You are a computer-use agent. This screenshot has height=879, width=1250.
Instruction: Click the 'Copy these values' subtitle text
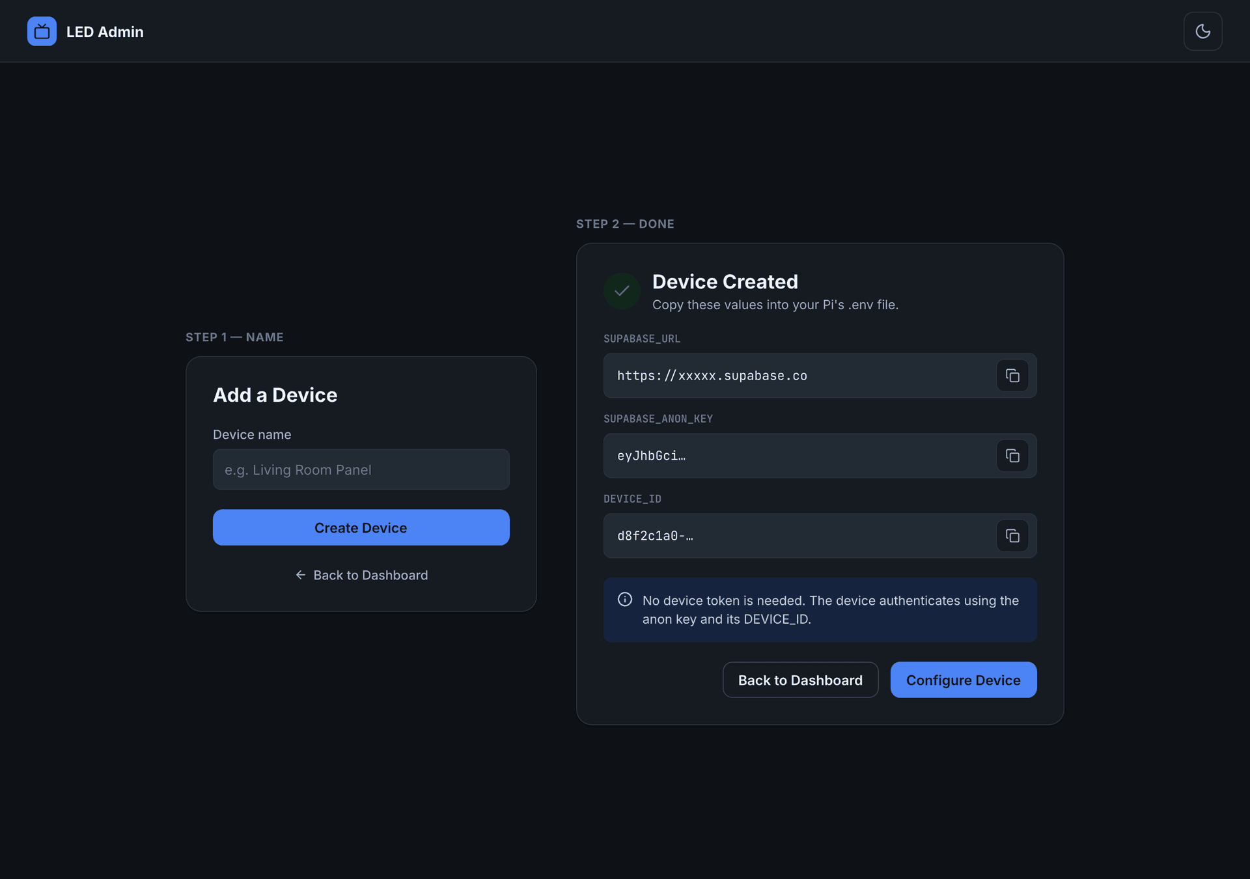click(x=775, y=305)
